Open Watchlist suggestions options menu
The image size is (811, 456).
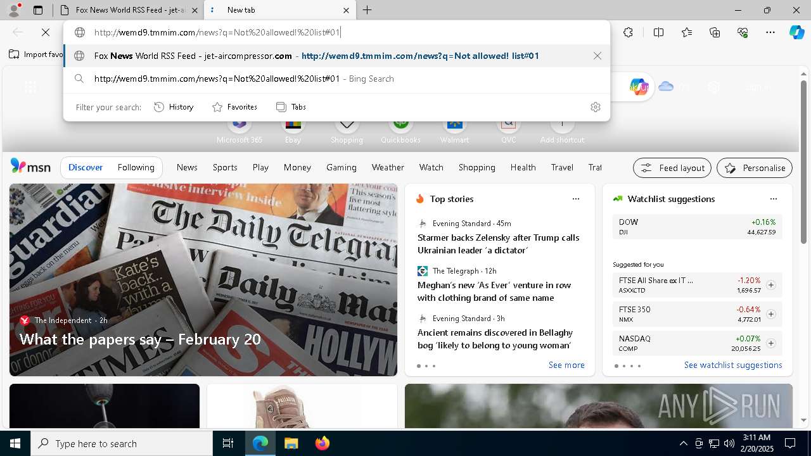pyautogui.click(x=773, y=199)
